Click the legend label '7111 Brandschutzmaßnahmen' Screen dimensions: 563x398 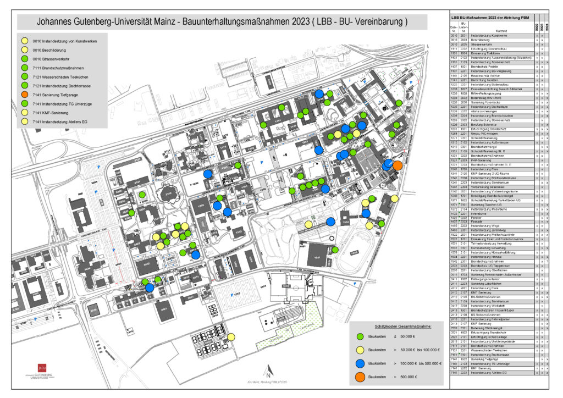click(58, 68)
